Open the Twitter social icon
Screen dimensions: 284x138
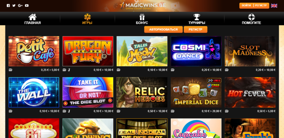tap(14, 6)
